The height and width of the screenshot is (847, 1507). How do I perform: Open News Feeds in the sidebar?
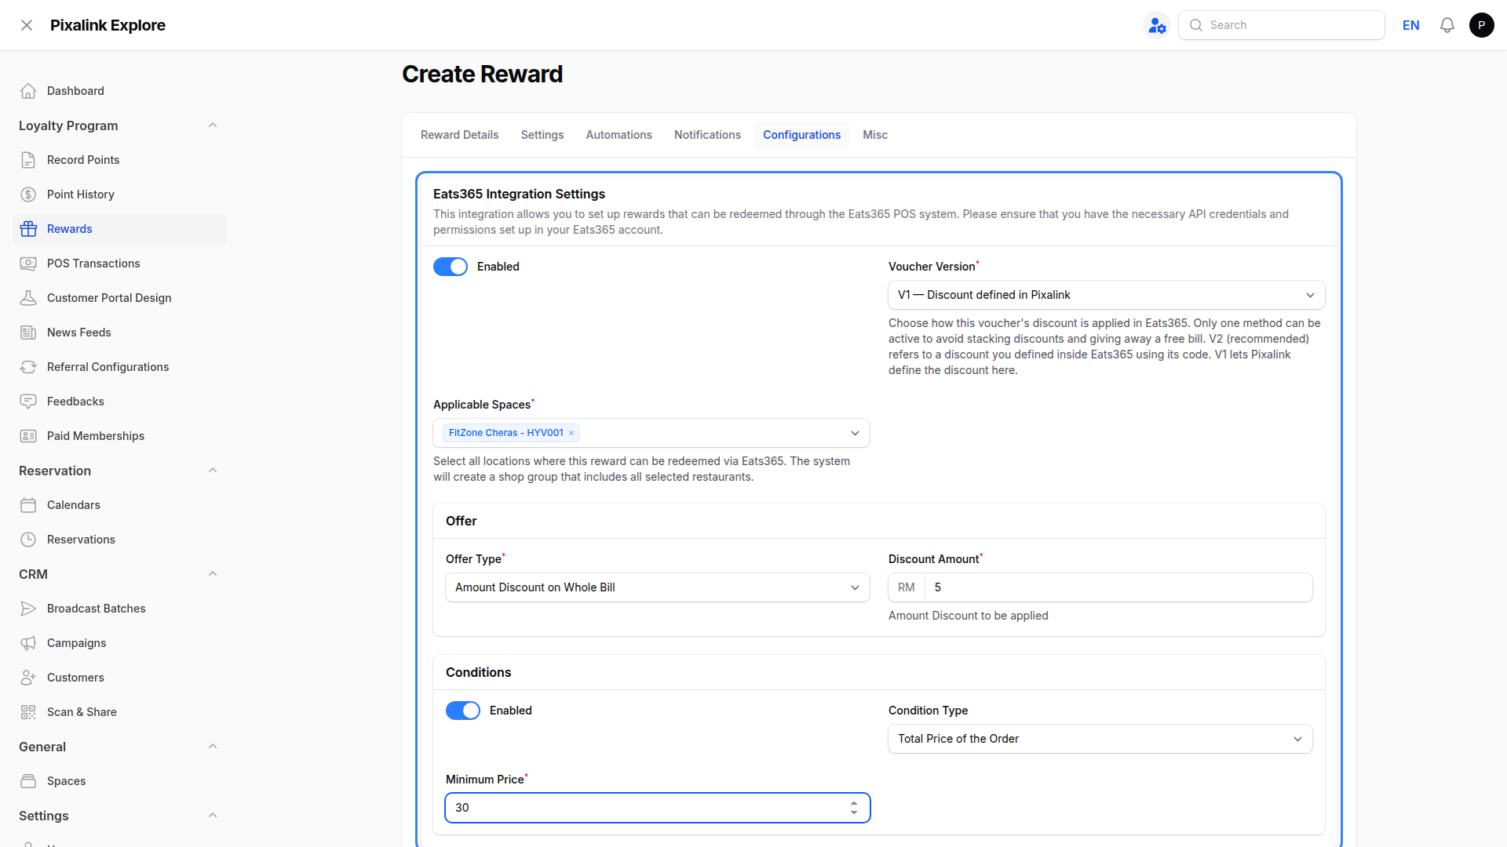pyautogui.click(x=119, y=333)
